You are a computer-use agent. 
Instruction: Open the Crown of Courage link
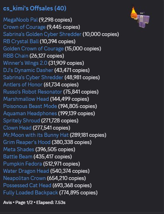[x=24, y=27]
